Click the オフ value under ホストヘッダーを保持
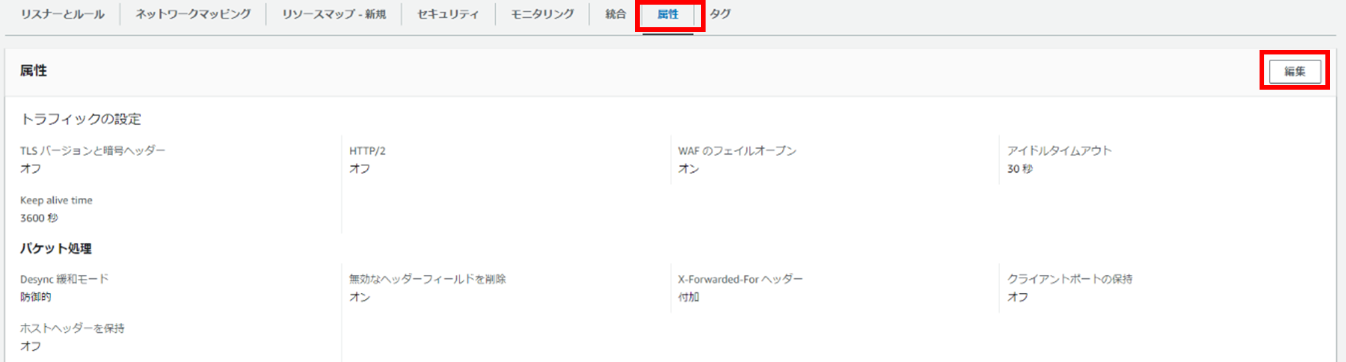Image resolution: width=1346 pixels, height=362 pixels. pyautogui.click(x=31, y=346)
